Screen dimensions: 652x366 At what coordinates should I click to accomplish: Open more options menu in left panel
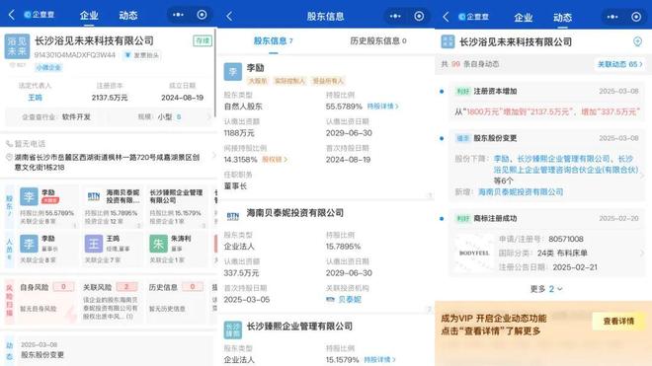click(x=178, y=15)
